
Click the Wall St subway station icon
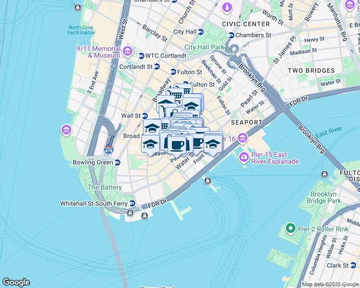[145, 116]
